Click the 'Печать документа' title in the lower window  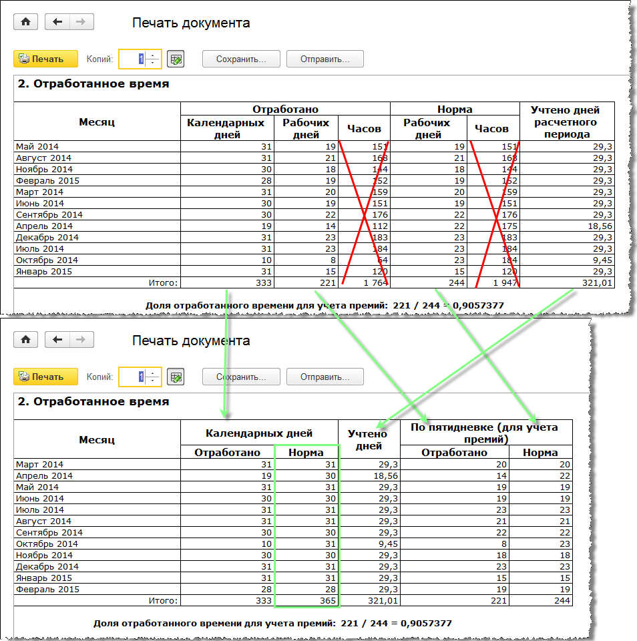[x=191, y=340]
